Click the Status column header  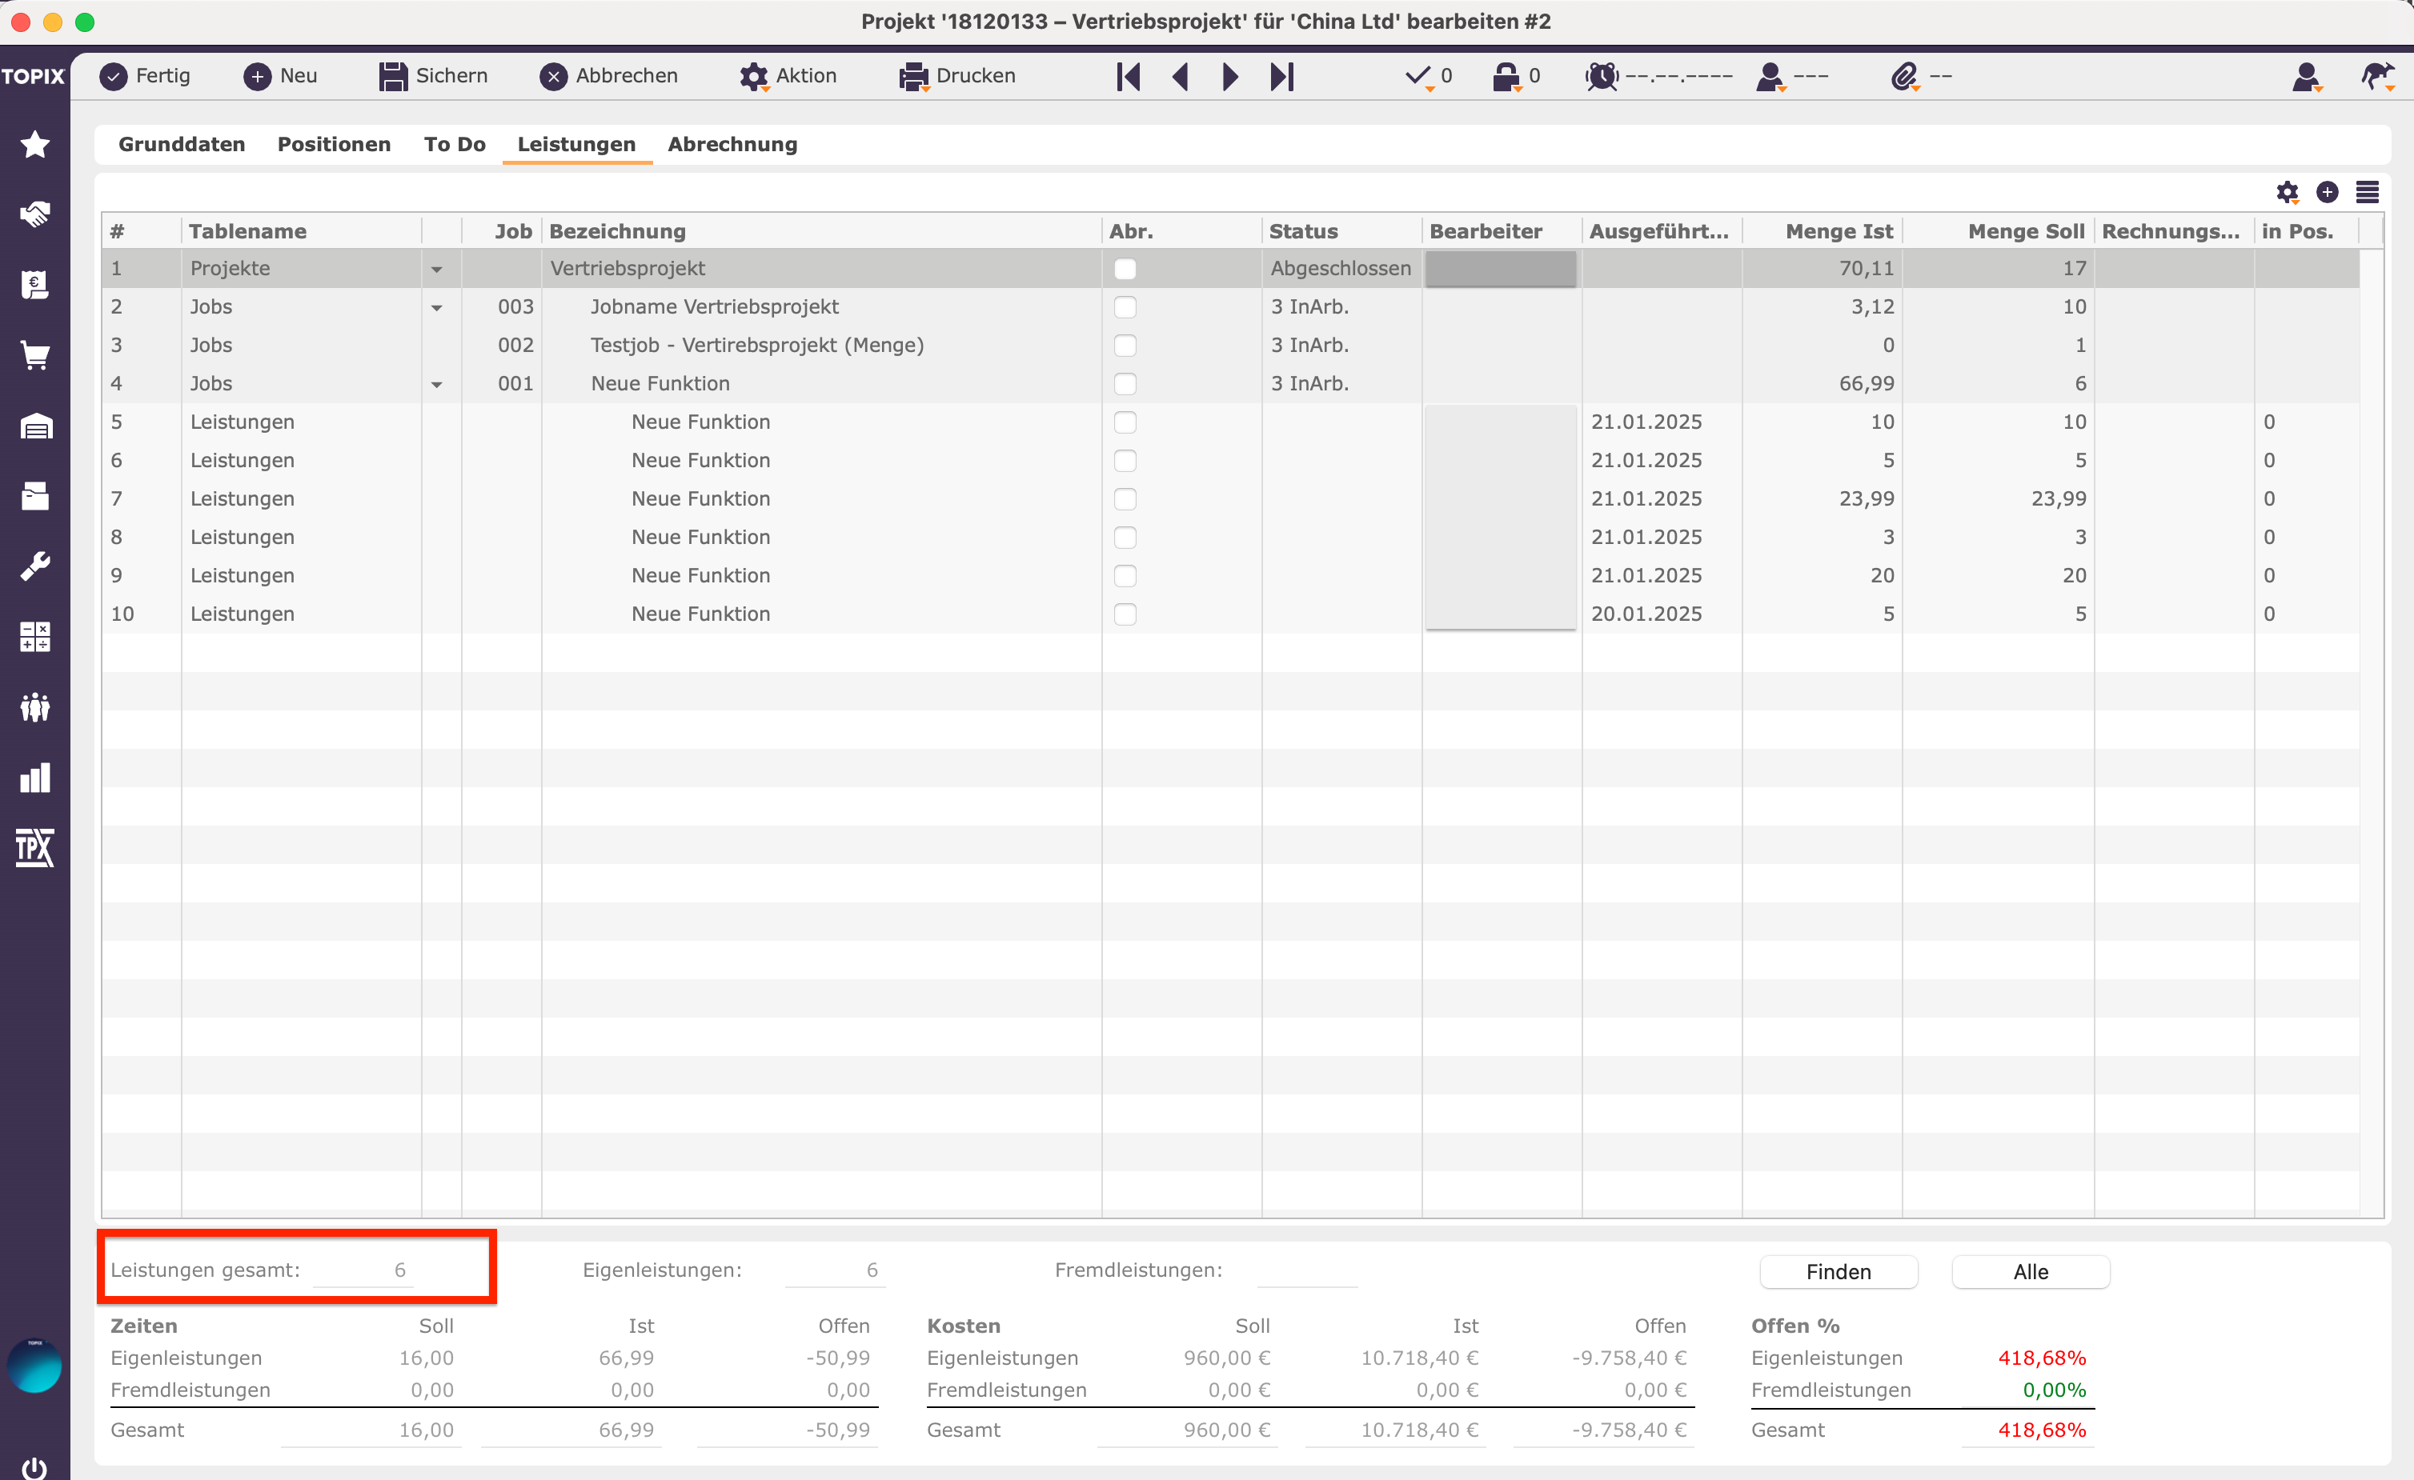pyautogui.click(x=1341, y=231)
